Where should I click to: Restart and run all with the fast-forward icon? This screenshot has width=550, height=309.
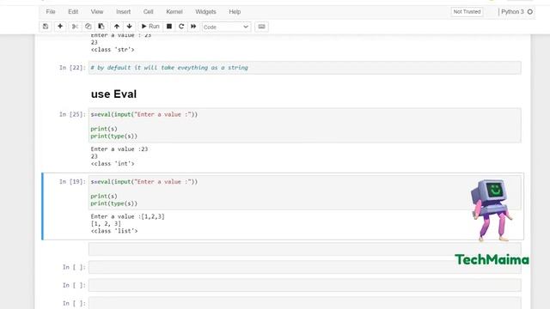pos(193,27)
